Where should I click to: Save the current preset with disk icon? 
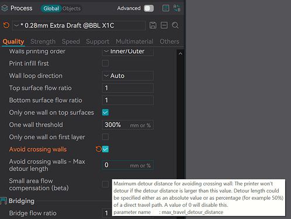point(153,25)
